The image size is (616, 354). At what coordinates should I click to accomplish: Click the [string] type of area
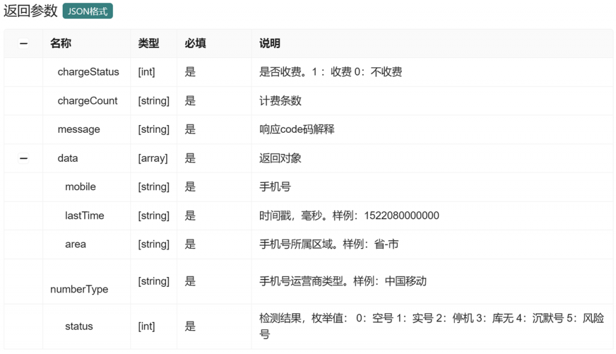coord(153,244)
